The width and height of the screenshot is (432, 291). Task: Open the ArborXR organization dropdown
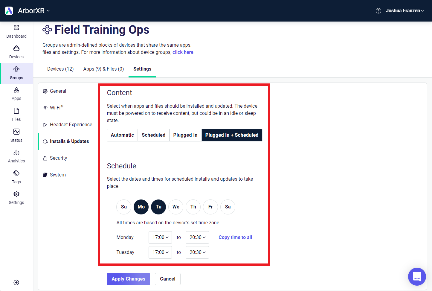click(x=34, y=11)
